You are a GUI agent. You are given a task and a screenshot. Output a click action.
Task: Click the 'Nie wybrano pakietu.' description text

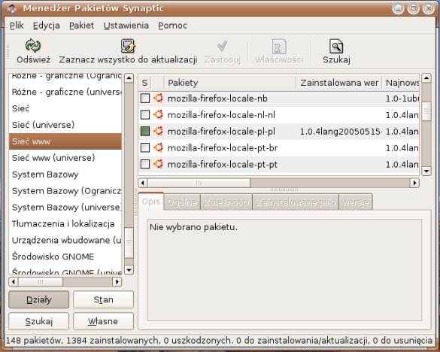pyautogui.click(x=193, y=227)
